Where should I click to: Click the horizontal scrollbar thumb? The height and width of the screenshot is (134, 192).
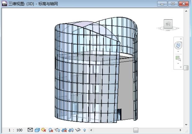pos(136,130)
